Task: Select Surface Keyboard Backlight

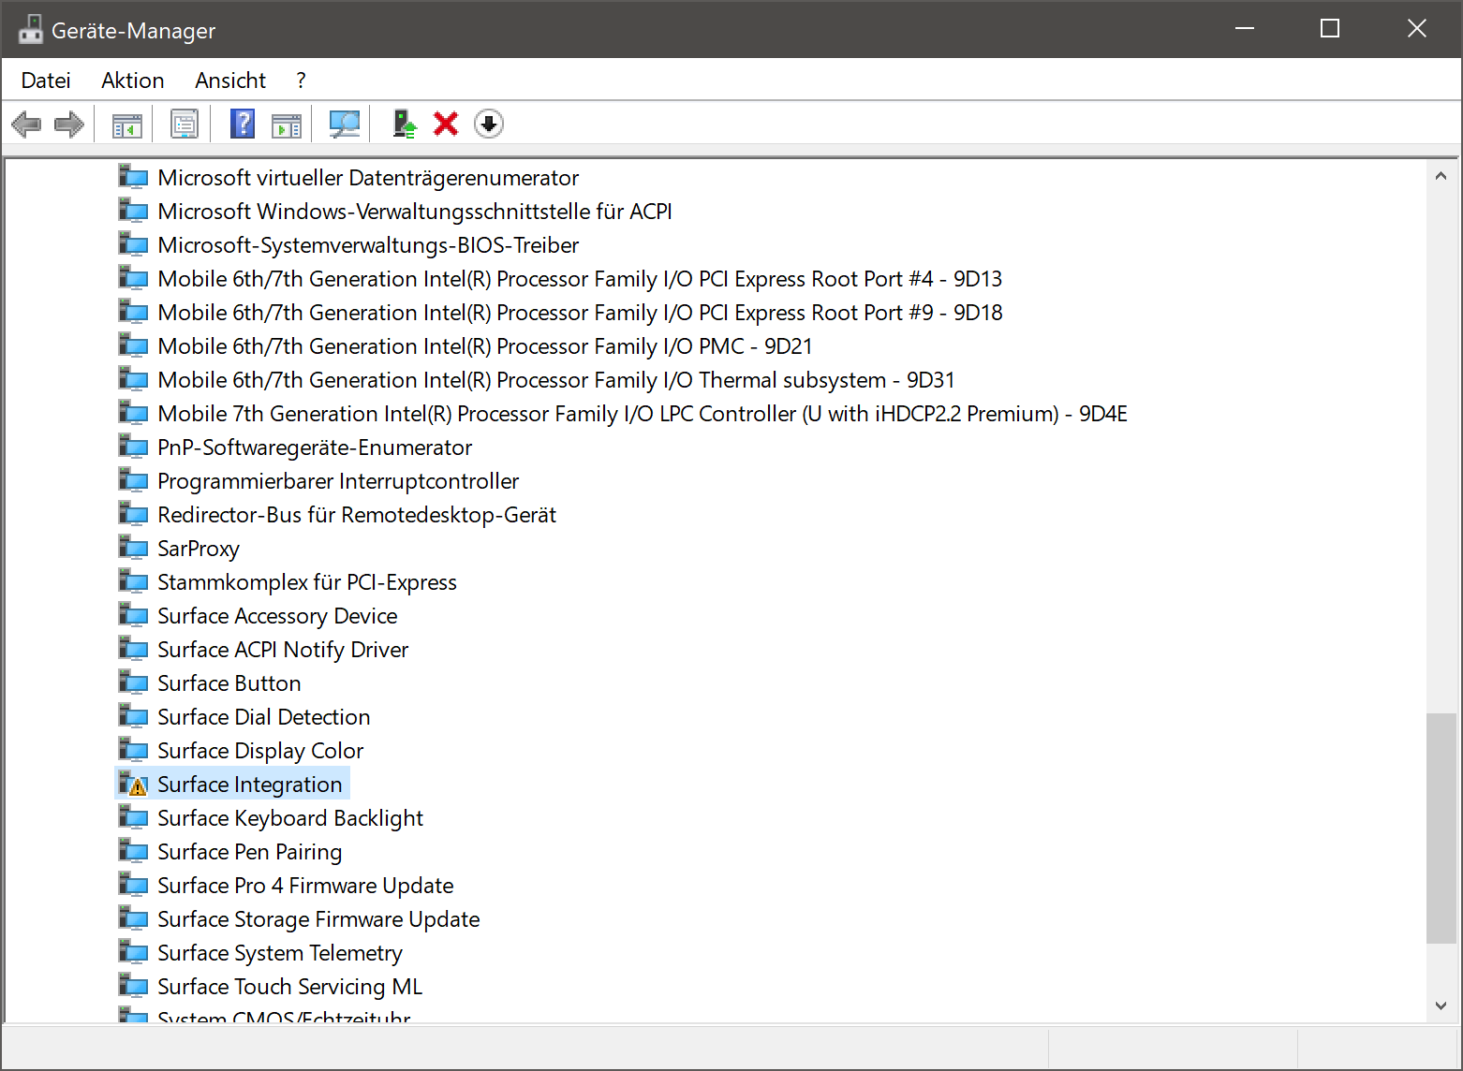Action: pyautogui.click(x=290, y=818)
